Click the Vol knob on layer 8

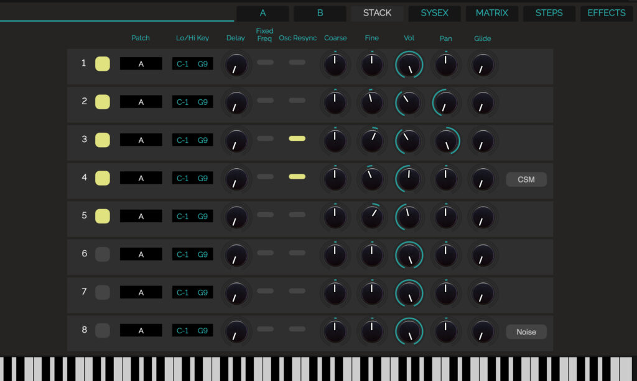point(409,331)
